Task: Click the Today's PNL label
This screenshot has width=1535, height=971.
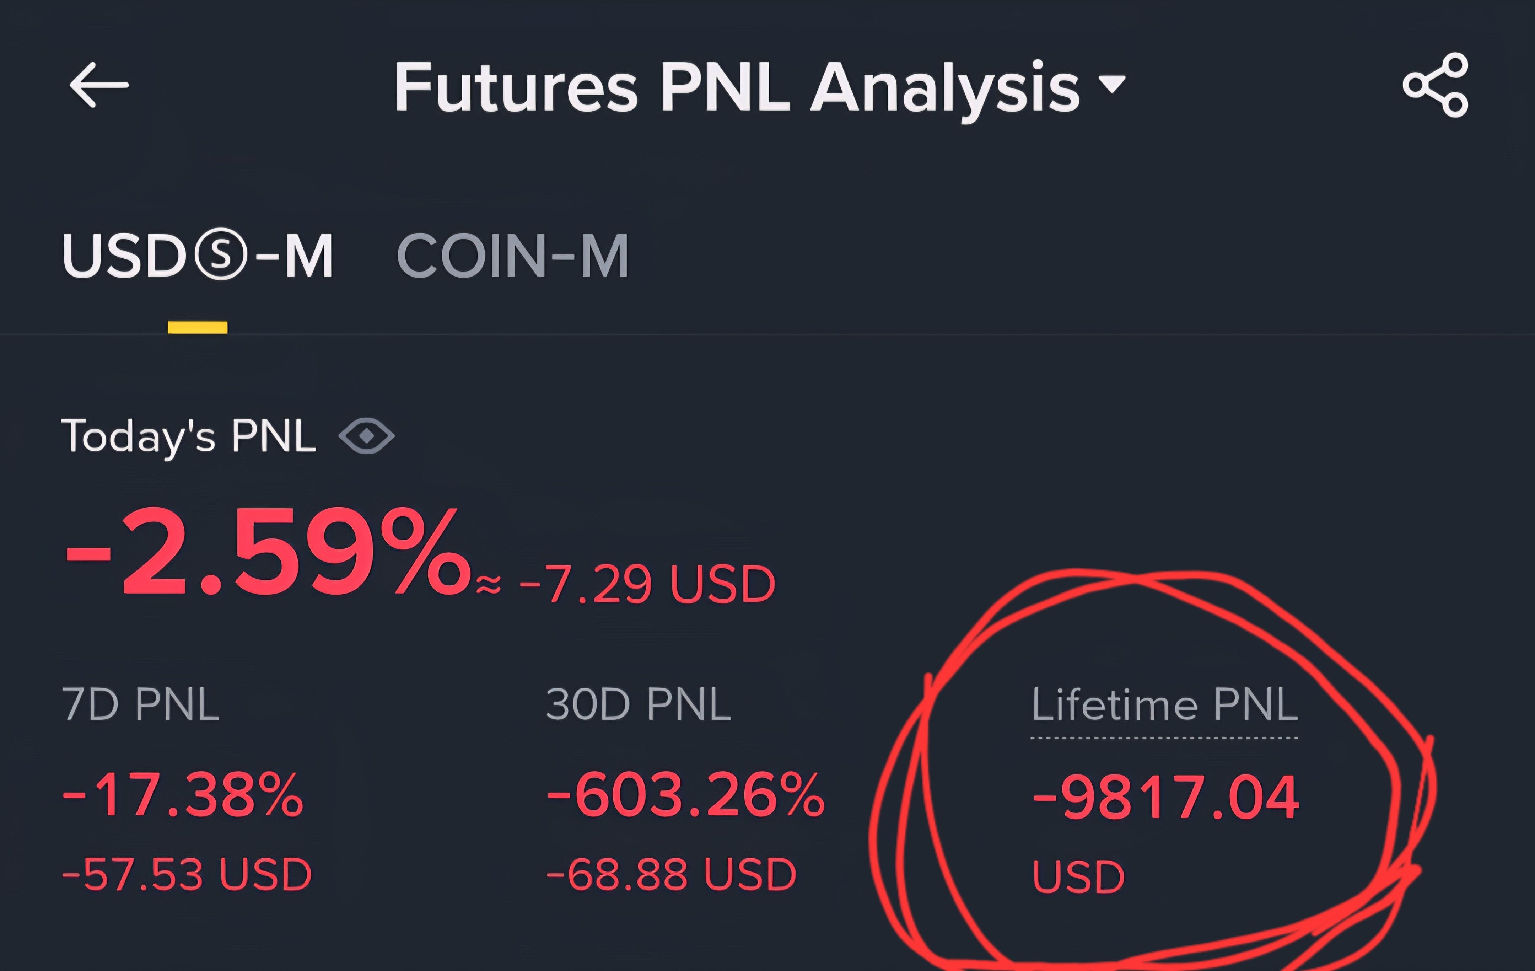Action: coord(189,436)
